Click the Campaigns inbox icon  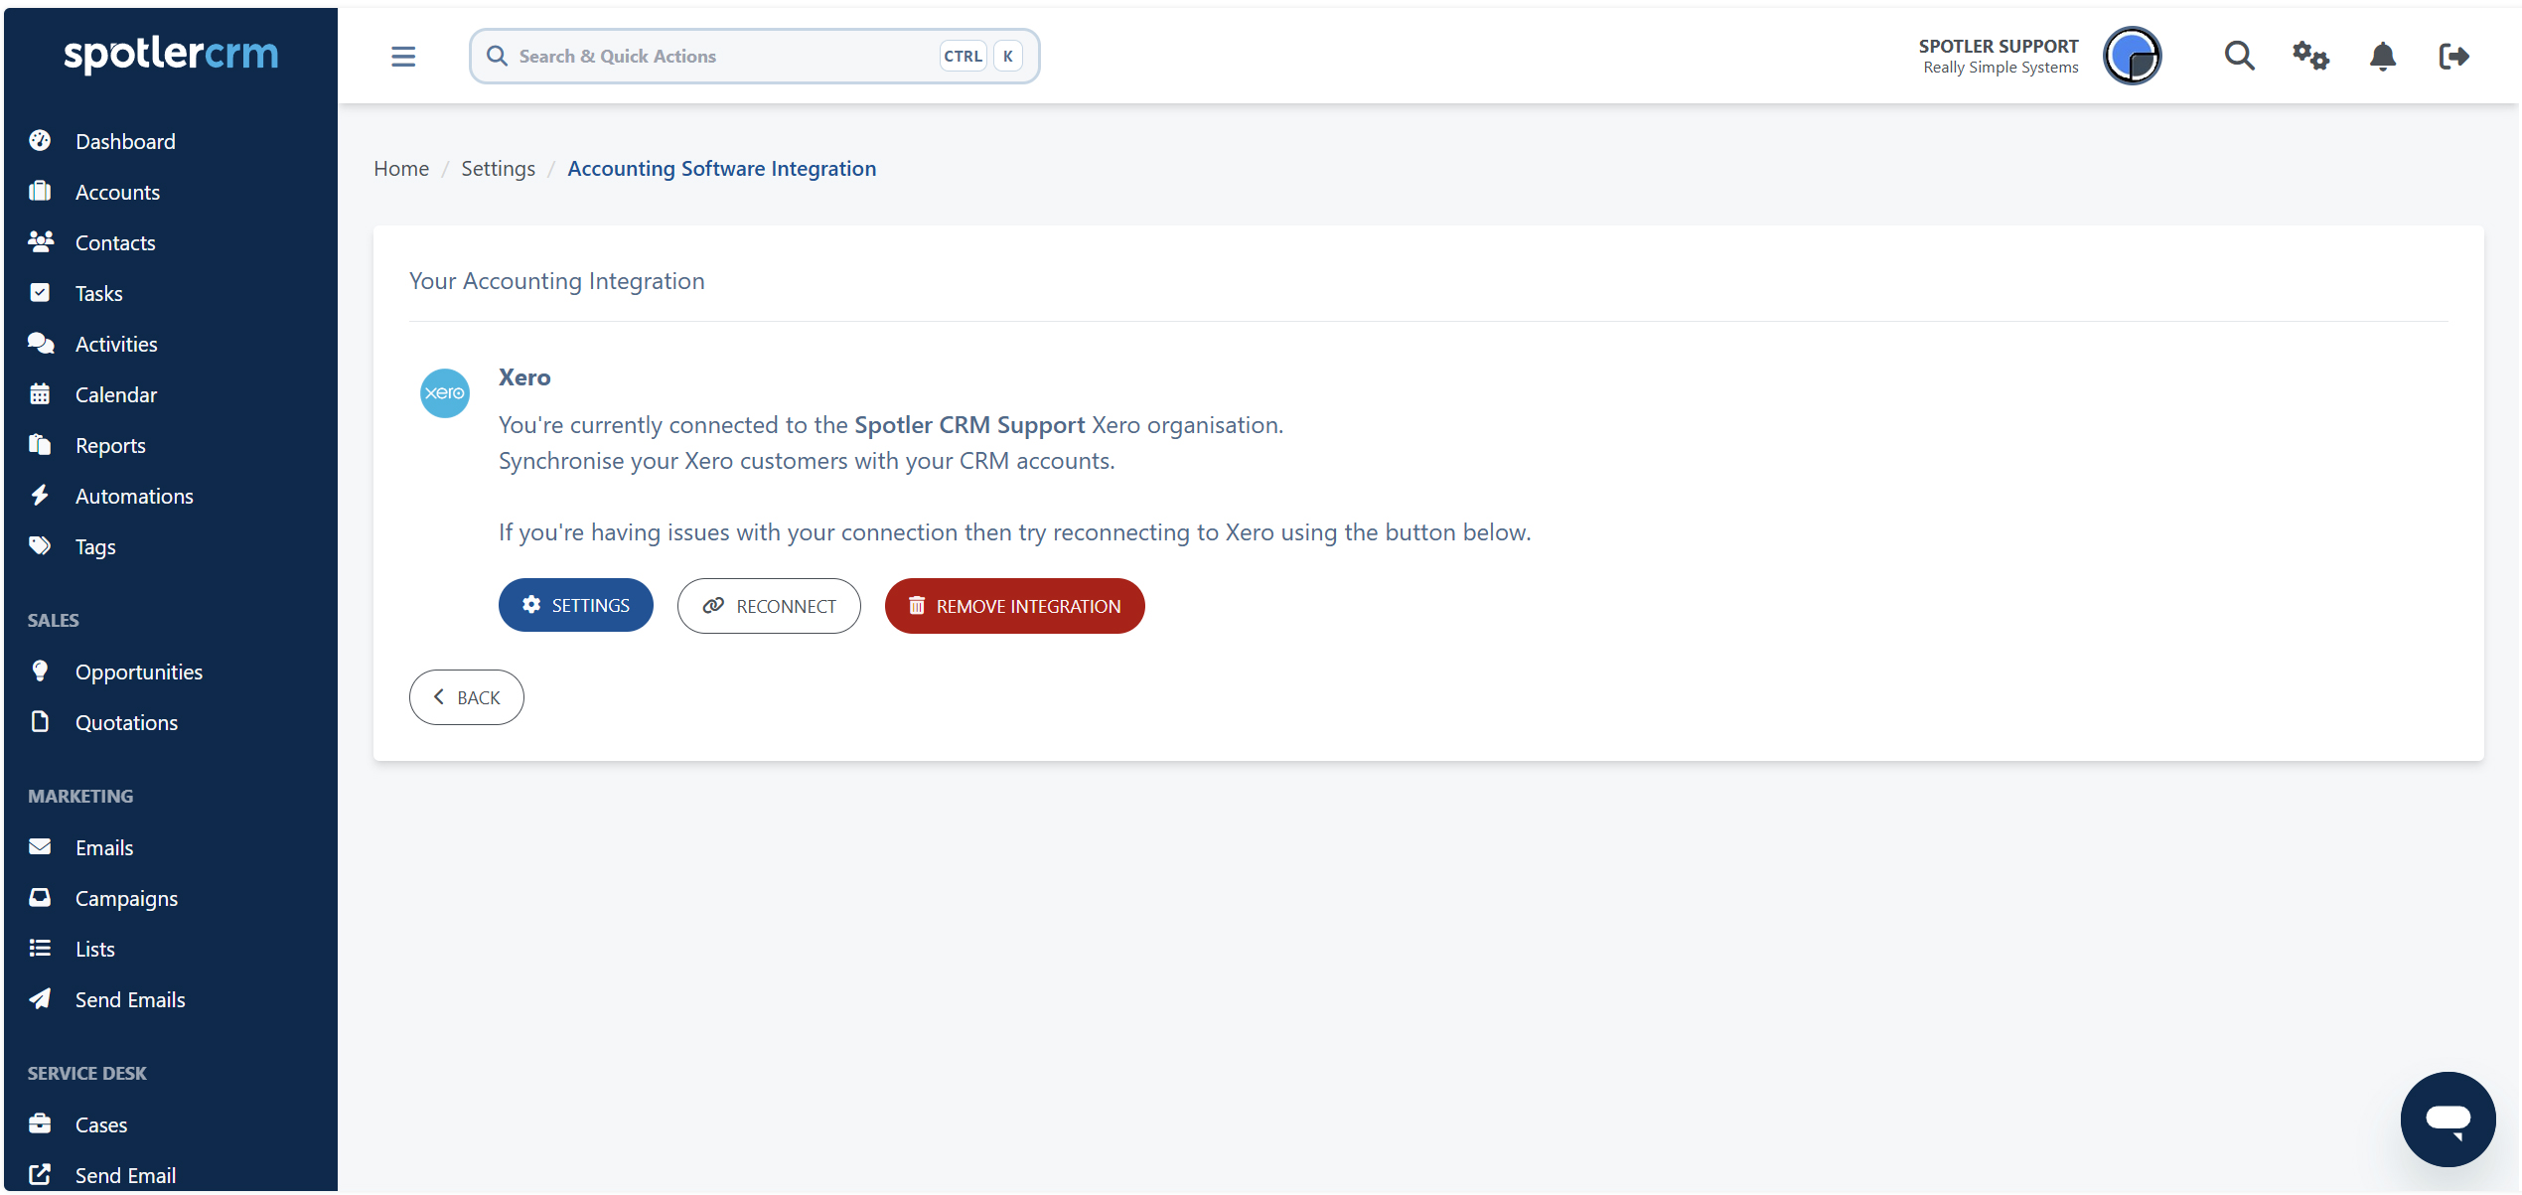click(40, 898)
